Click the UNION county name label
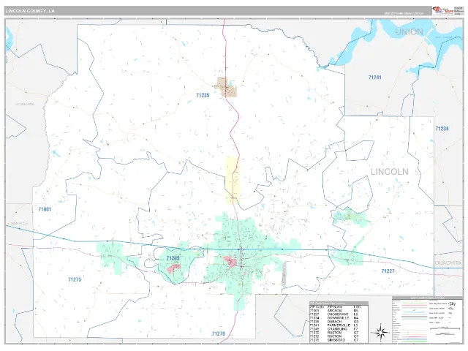 point(409,31)
